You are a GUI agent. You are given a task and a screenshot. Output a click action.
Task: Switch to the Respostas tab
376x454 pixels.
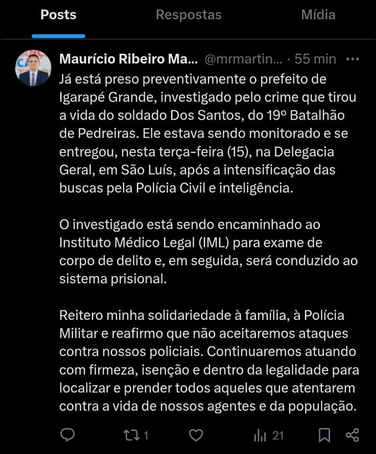(x=189, y=15)
